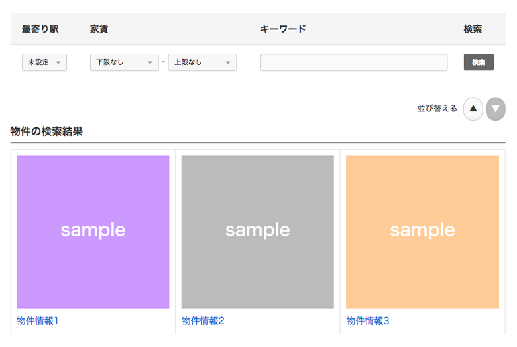Screen dimensions: 517x347
Task: Click the 最寄り駅 column header
Action: [40, 29]
